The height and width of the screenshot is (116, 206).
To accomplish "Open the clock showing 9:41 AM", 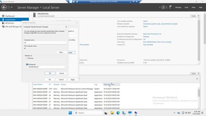I will (196, 113).
